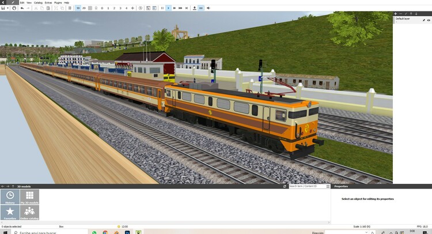
Task: Select camera preset 4
Action: point(127,8)
